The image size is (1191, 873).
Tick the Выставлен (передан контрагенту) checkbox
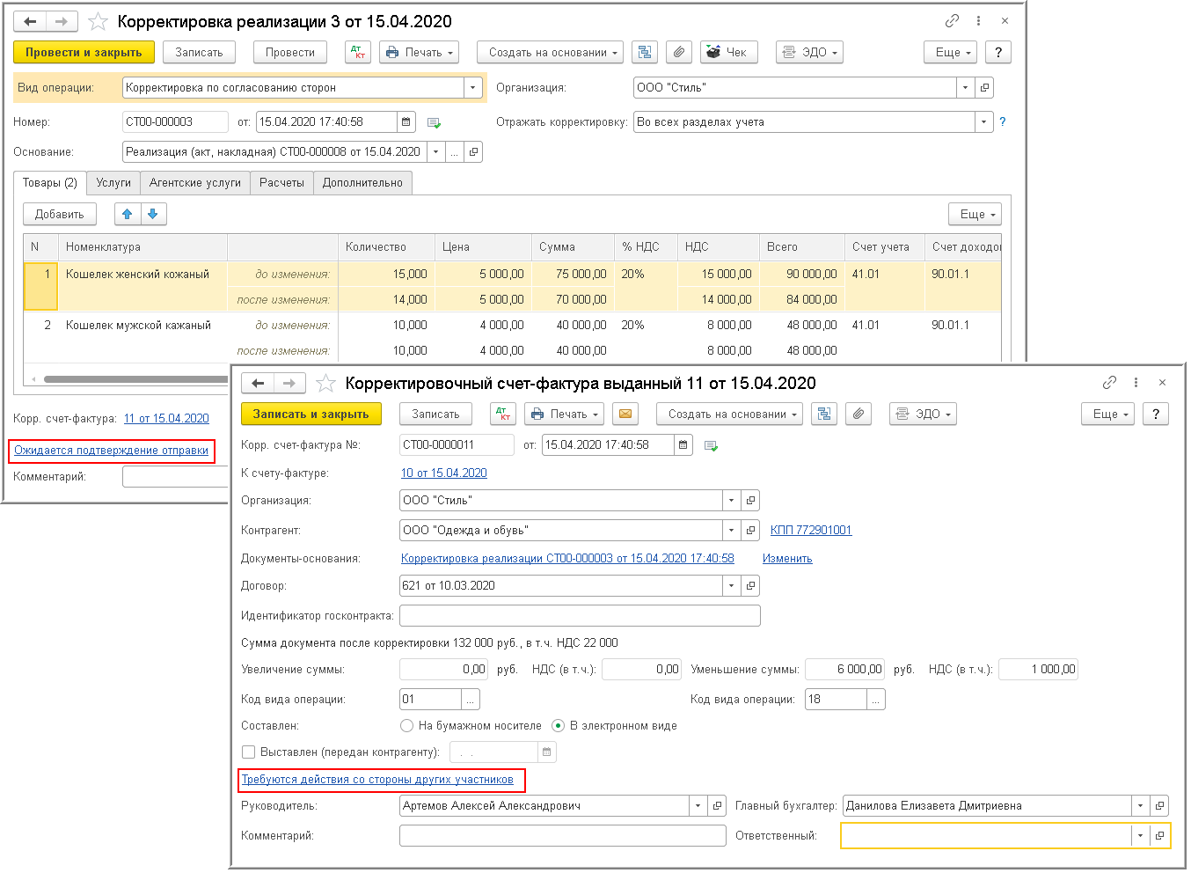click(x=249, y=752)
